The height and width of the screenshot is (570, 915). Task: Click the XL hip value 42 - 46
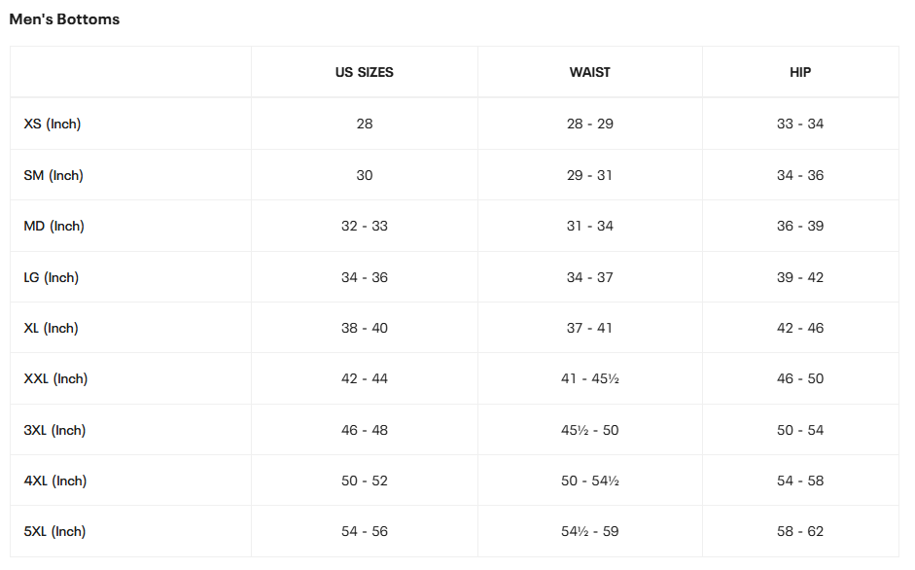800,329
